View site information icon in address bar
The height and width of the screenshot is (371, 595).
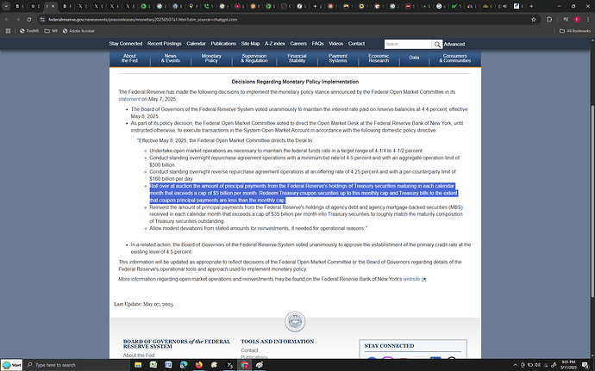42,20
